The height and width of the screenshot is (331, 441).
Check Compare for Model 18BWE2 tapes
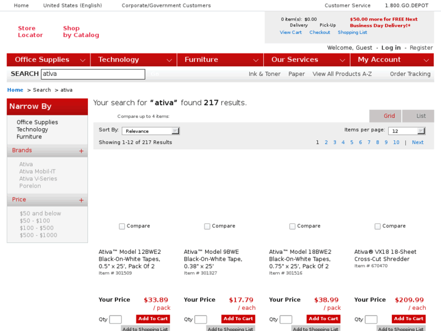coord(292,226)
